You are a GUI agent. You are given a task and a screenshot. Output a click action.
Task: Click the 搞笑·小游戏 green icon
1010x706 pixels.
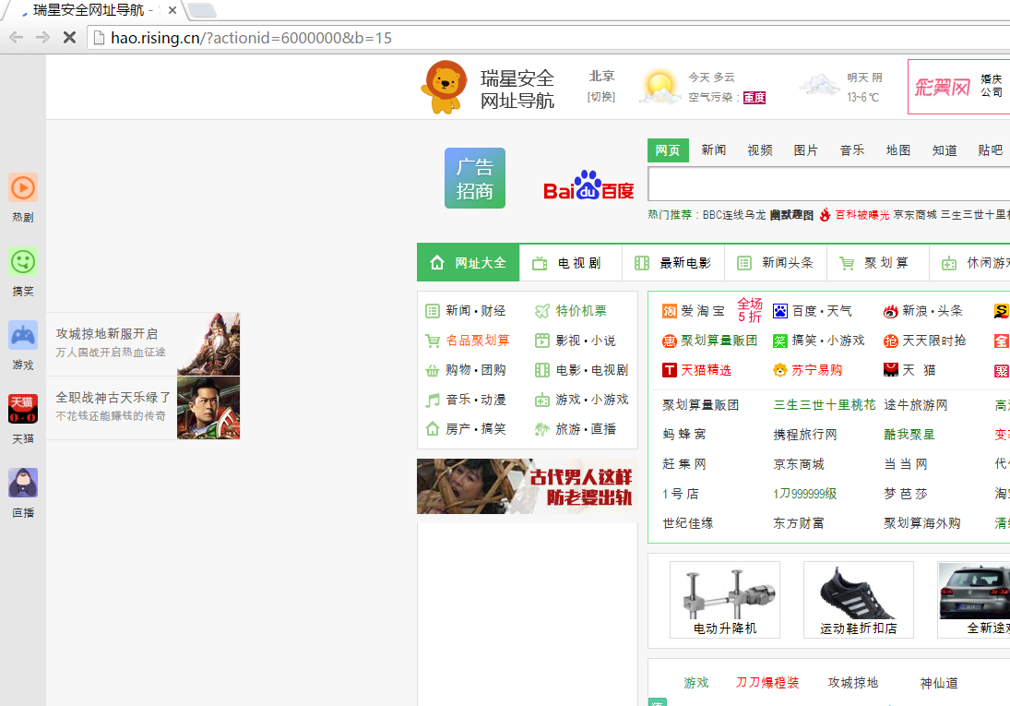[780, 341]
